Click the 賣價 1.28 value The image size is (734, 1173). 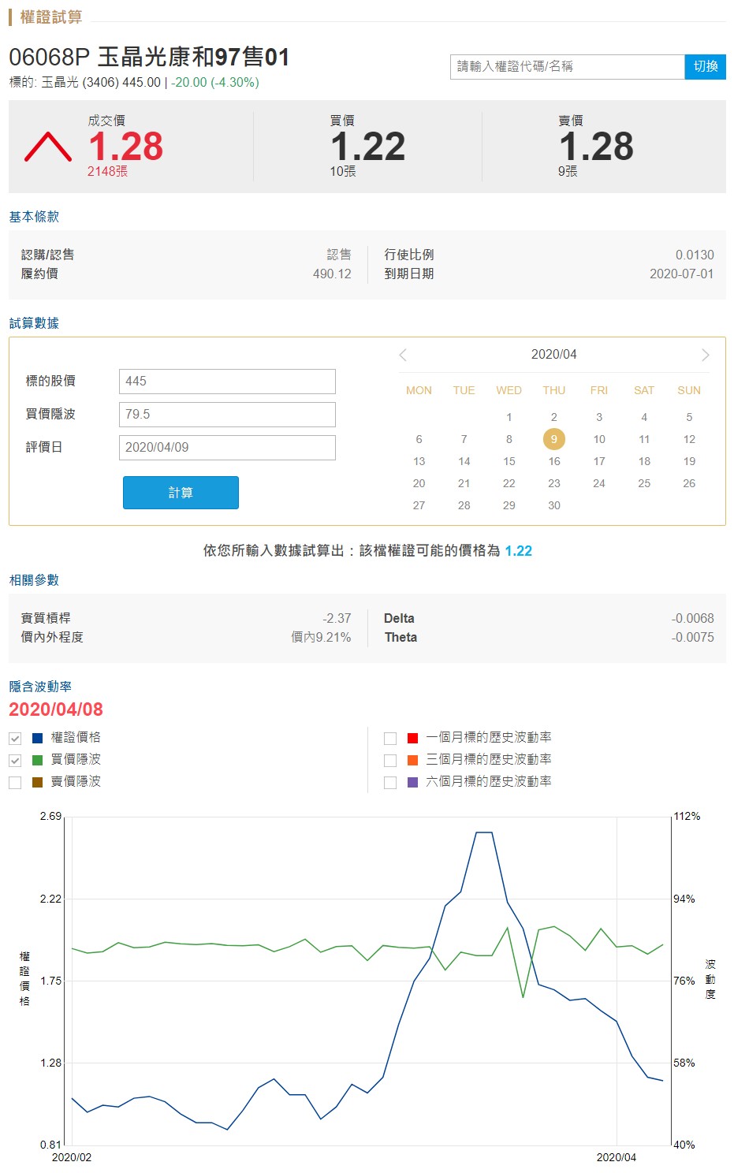click(597, 147)
